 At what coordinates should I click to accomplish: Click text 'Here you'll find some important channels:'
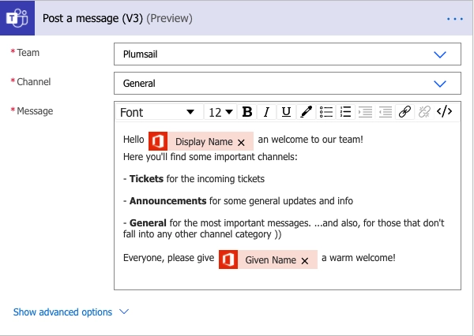(210, 157)
